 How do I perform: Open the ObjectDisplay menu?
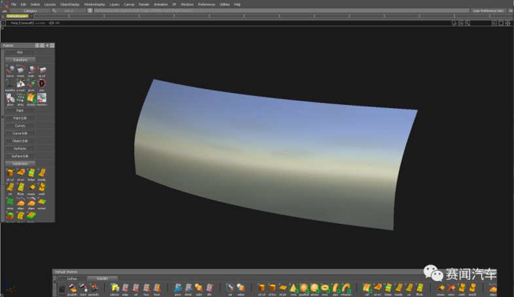pos(69,4)
